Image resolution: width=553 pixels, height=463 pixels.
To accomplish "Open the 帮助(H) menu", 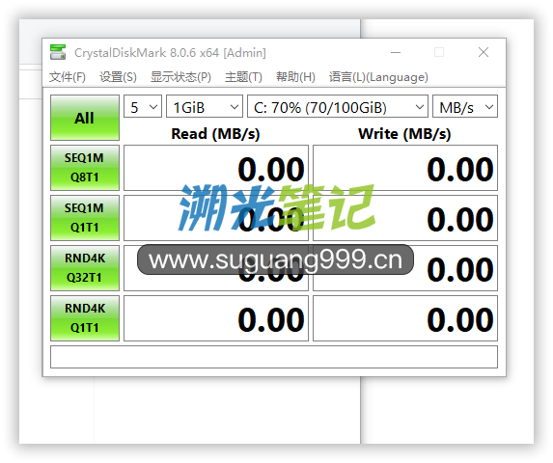I will point(295,77).
